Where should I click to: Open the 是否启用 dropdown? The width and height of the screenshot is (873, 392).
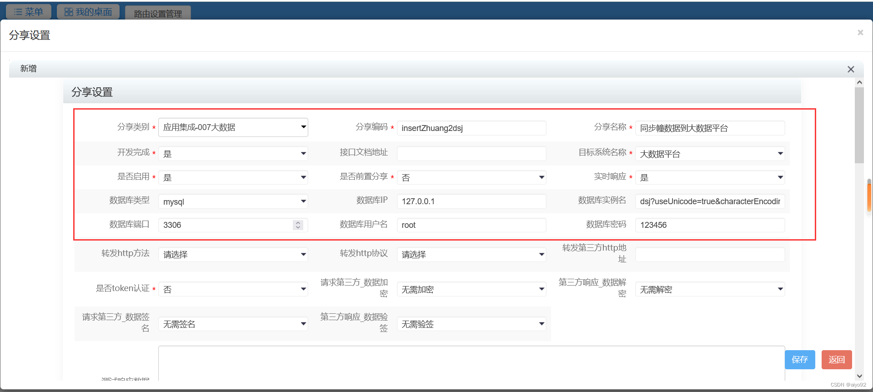point(233,177)
